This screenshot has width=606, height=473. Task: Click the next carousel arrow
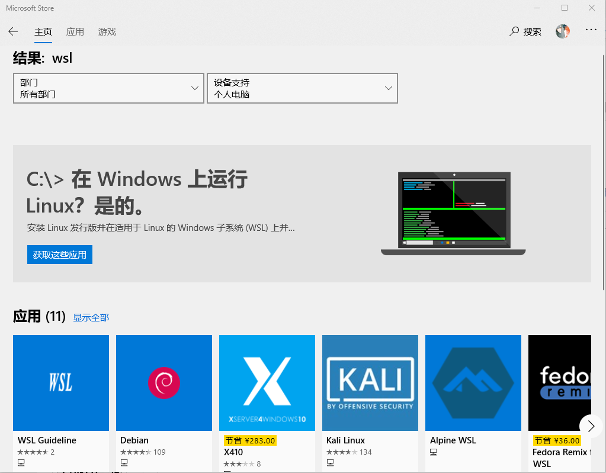[x=590, y=426]
